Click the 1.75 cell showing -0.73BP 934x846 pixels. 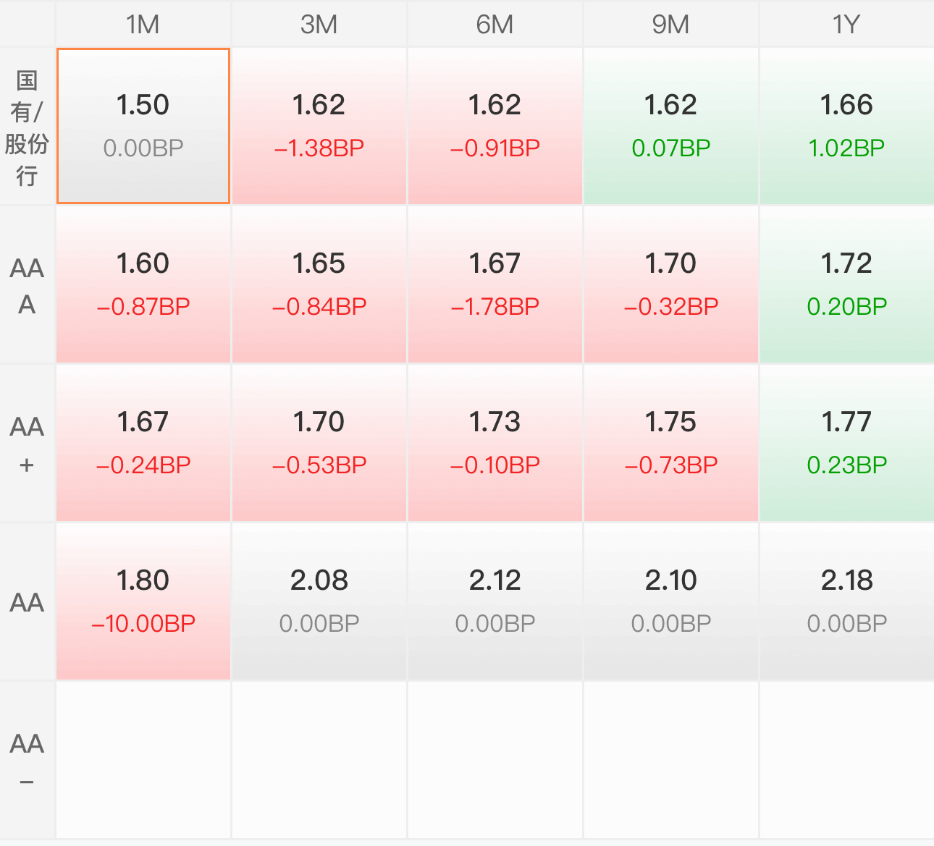pyautogui.click(x=671, y=444)
